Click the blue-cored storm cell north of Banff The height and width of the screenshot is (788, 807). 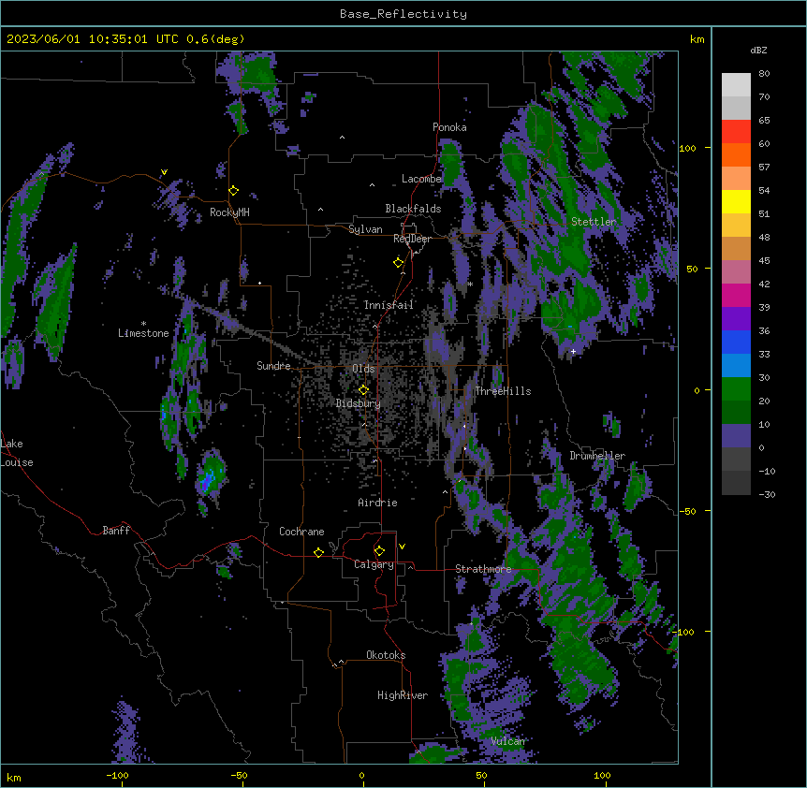[210, 475]
